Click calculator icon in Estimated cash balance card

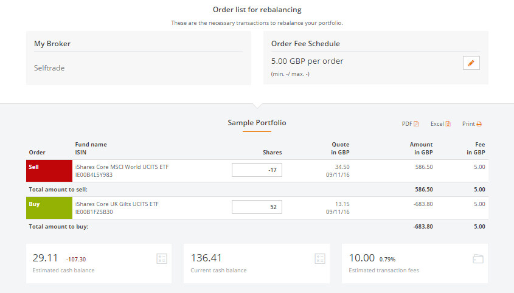pyautogui.click(x=161, y=259)
